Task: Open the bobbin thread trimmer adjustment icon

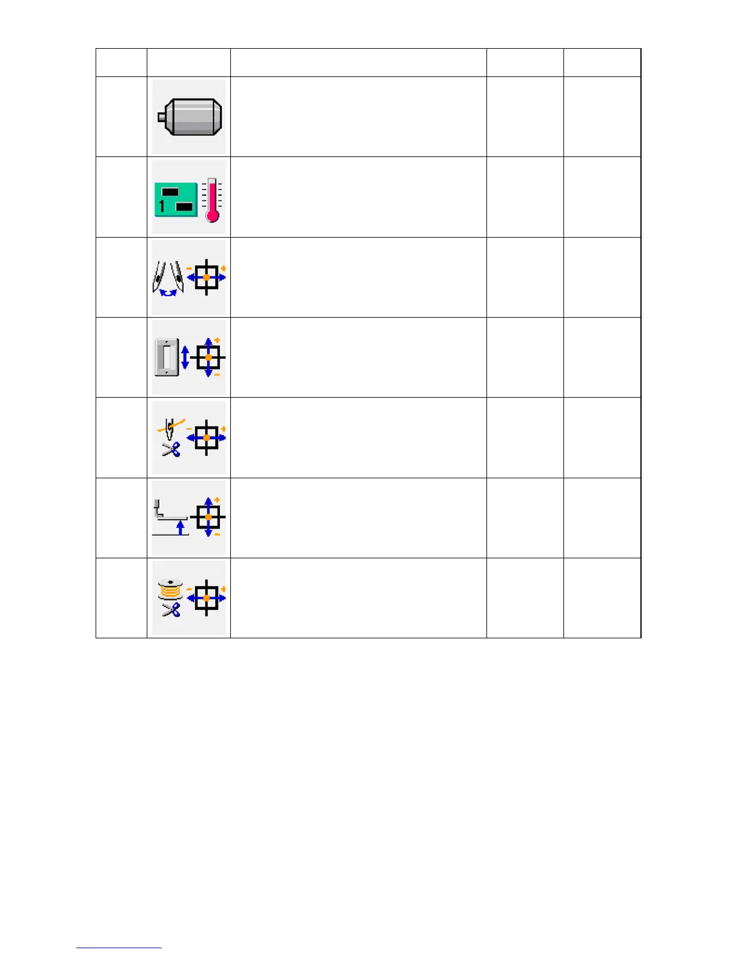Action: 189,598
